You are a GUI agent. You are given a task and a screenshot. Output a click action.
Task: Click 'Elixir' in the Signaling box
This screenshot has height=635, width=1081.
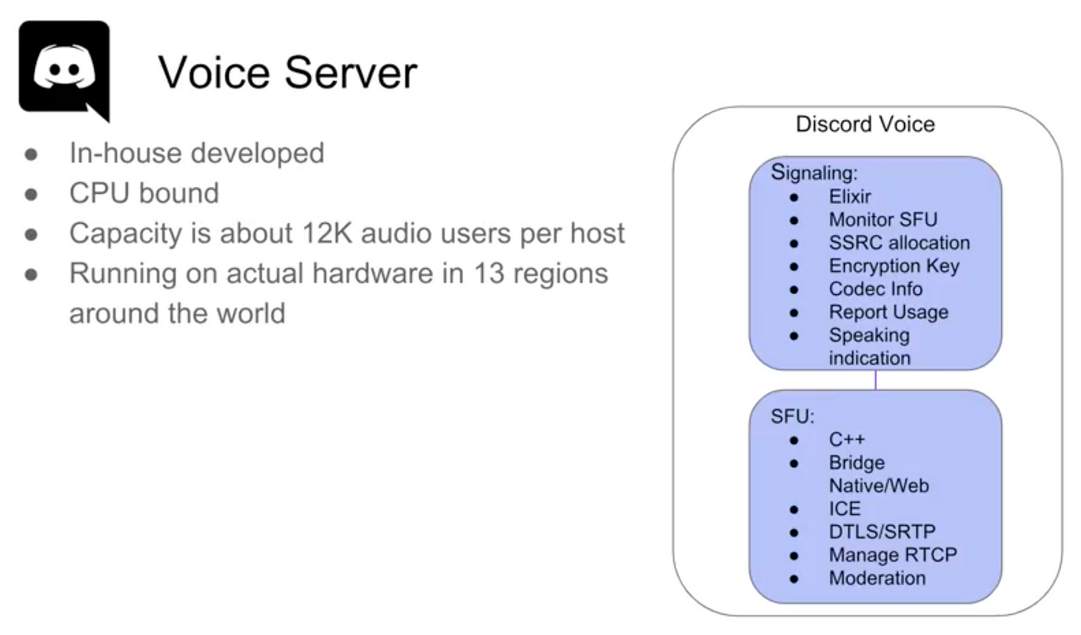[x=850, y=196]
